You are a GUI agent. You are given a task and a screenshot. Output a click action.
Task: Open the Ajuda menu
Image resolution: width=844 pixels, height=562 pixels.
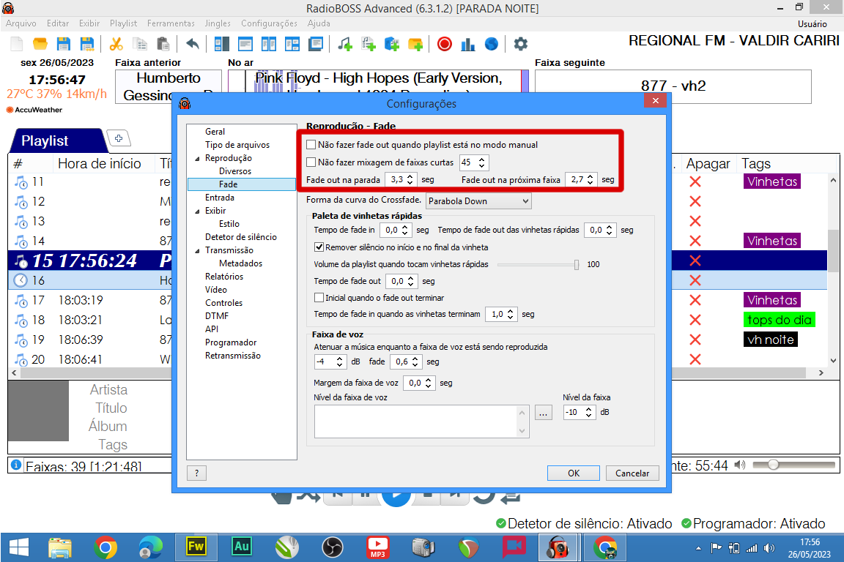tap(319, 23)
